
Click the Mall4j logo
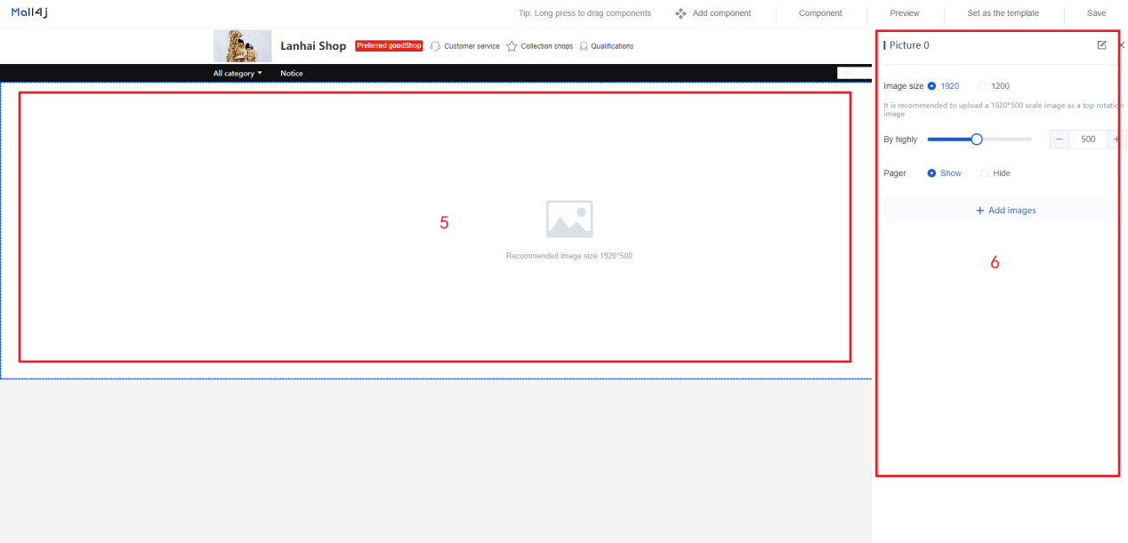29,12
